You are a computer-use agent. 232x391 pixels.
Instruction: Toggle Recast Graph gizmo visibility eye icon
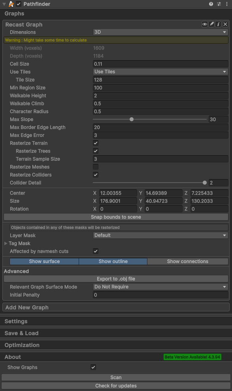pyautogui.click(x=205, y=24)
